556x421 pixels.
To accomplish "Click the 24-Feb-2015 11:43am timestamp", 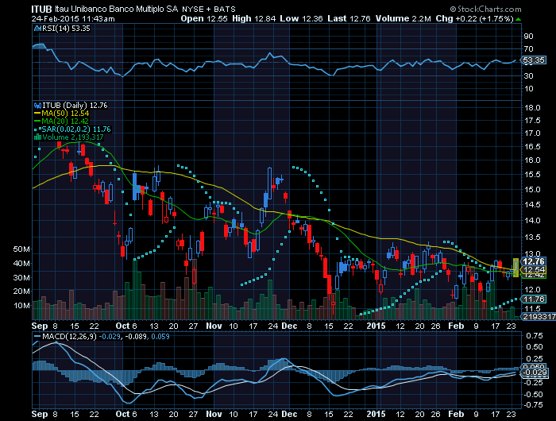I will (x=73, y=19).
